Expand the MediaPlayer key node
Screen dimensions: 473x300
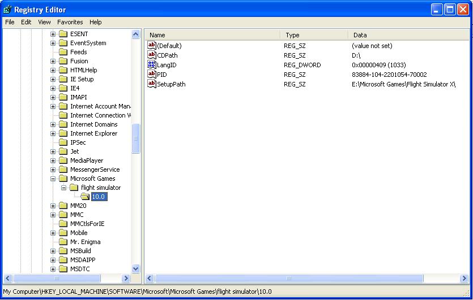pos(53,160)
